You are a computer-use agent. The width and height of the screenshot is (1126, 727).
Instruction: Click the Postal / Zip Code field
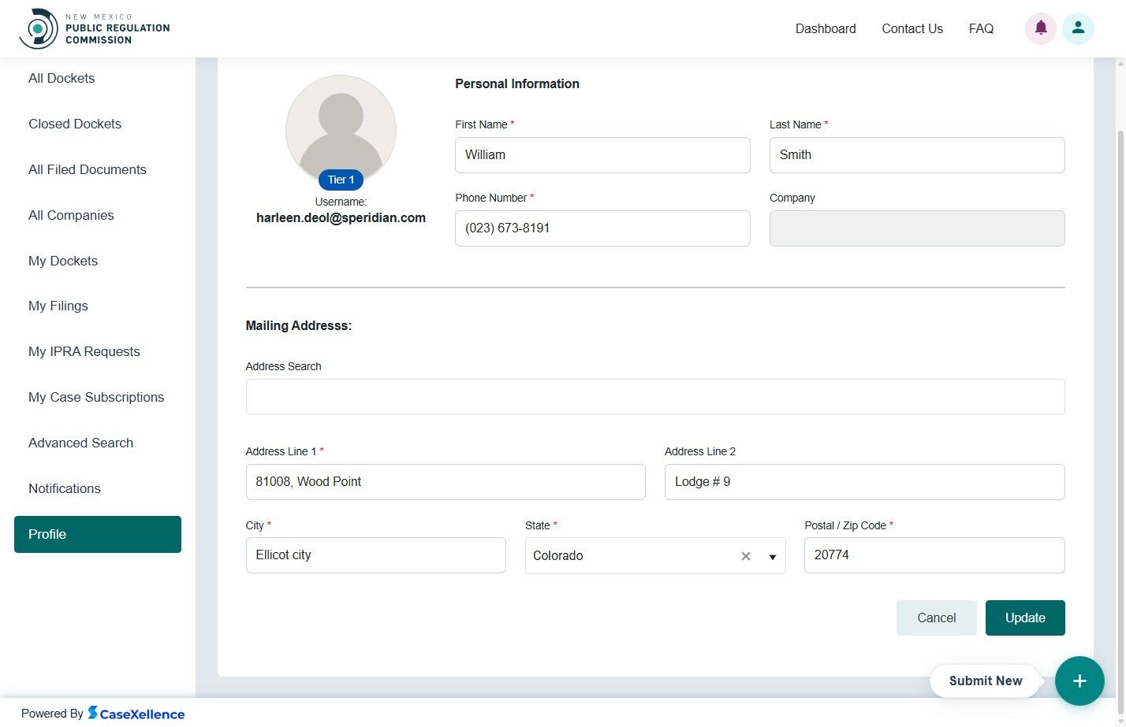934,555
